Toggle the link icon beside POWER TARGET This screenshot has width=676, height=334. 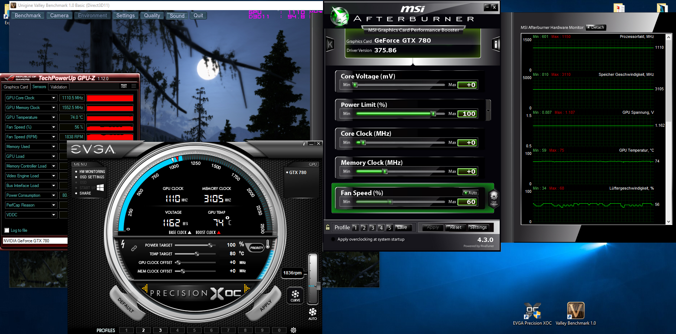click(134, 248)
